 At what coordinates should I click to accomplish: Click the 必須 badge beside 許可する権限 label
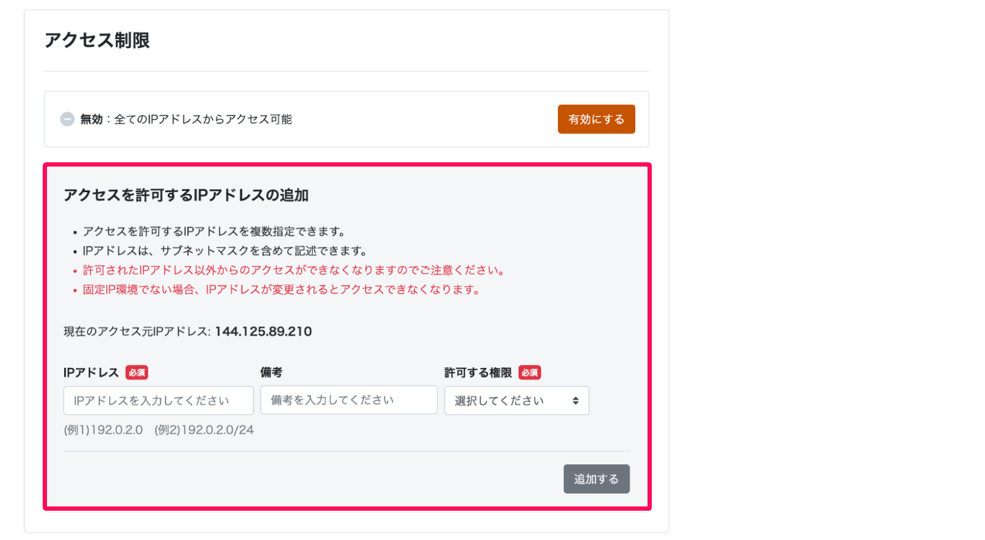(x=530, y=372)
